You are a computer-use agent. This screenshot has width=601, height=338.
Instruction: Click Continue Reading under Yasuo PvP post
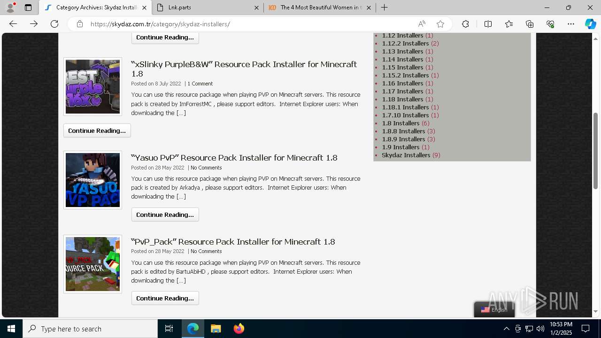pos(165,215)
